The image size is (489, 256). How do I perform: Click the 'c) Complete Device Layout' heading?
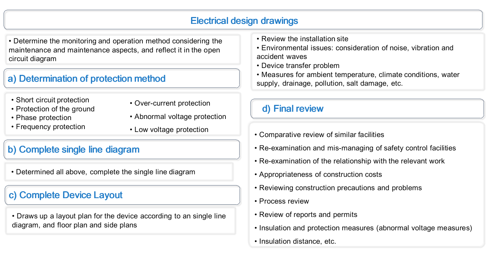pos(71,195)
